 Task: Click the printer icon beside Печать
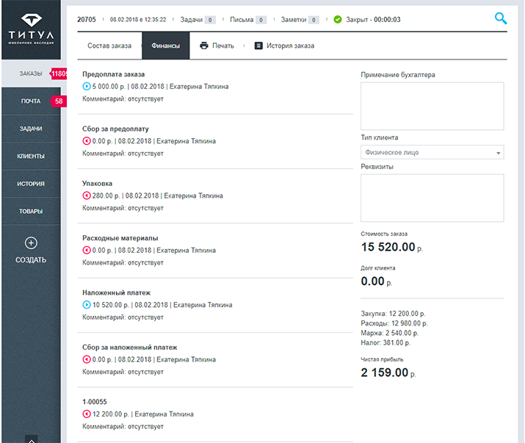pos(204,46)
